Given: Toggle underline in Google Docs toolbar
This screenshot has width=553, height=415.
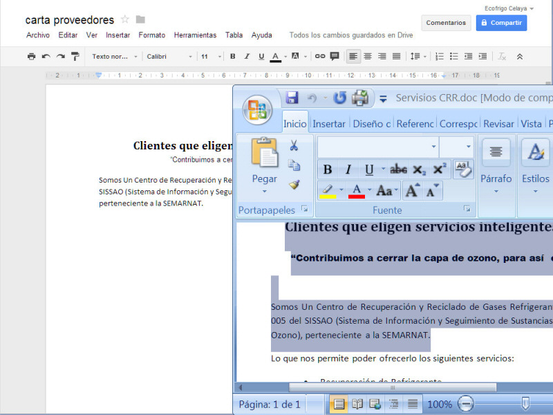Looking at the screenshot, I should point(261,57).
